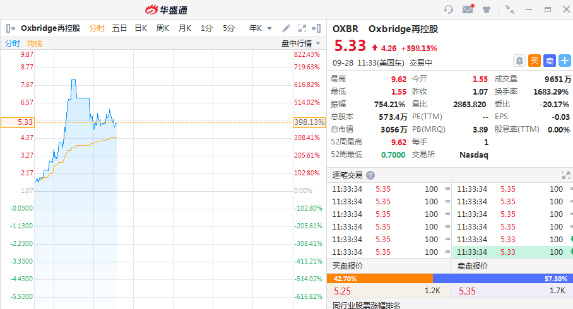The width and height of the screenshot is (573, 309).
Task: Open the skin theme shirt icon
Action: point(486,10)
